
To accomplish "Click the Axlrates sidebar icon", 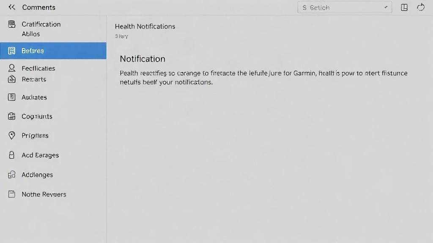I will click(11, 97).
